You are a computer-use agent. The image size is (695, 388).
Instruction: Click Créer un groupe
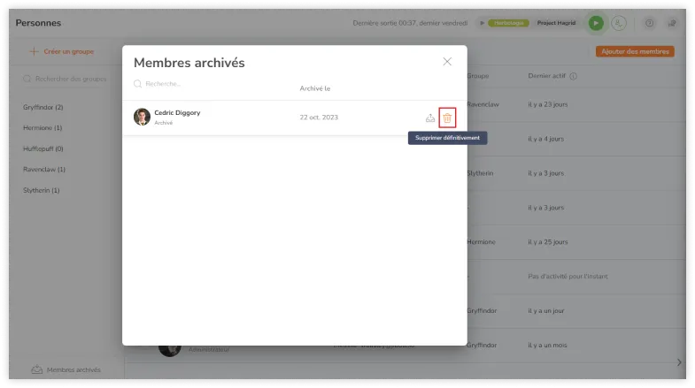click(62, 52)
